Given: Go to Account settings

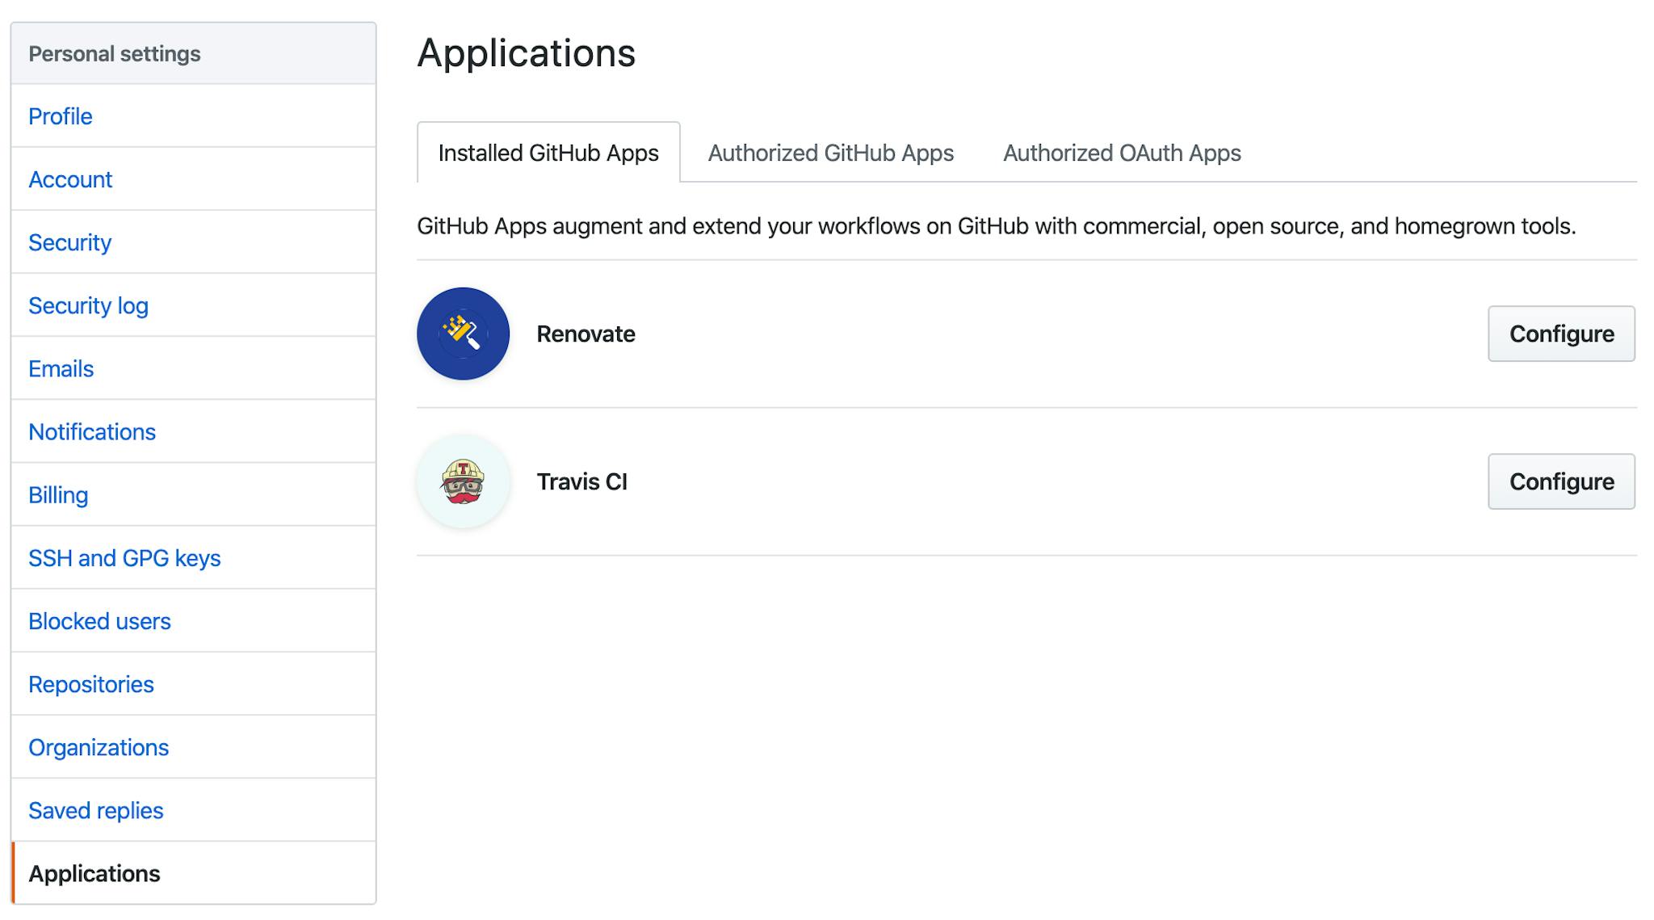Looking at the screenshot, I should pyautogui.click(x=70, y=179).
